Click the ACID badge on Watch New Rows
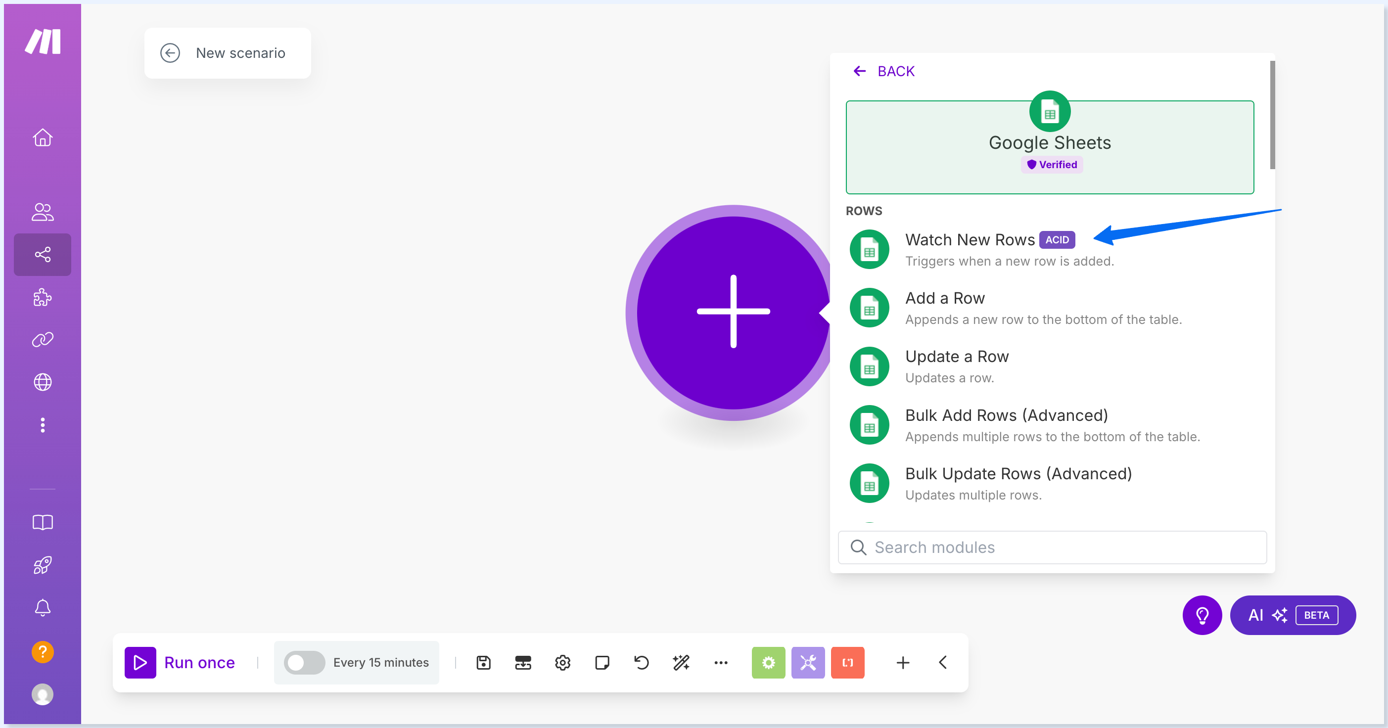This screenshot has width=1388, height=728. pos(1057,240)
